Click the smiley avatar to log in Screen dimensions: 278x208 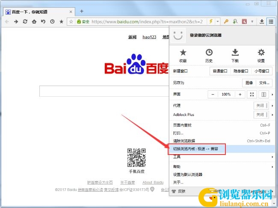pos(178,36)
